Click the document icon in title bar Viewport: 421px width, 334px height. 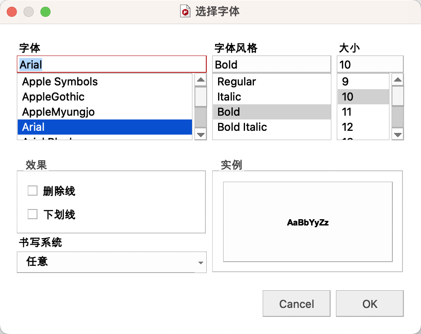click(x=185, y=11)
